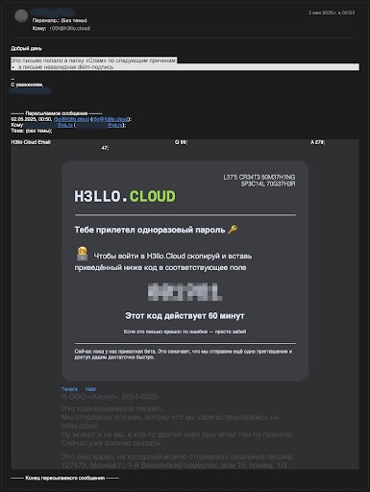Viewport: 370px width, 492px height.
Task: Click the message date and time stamp
Action: pos(332,12)
